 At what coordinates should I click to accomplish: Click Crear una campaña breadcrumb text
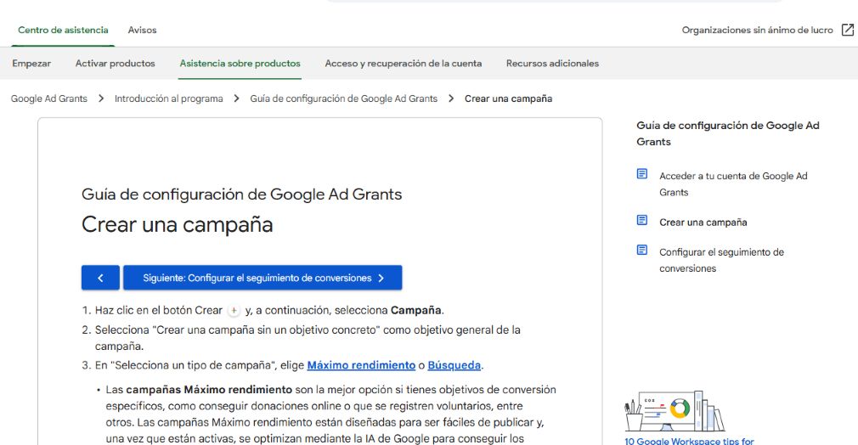pyautogui.click(x=508, y=99)
